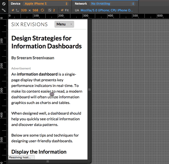Click the device pixel ratio icon

click(x=50, y=10)
